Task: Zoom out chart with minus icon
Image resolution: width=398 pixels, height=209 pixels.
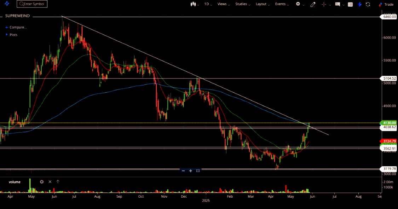Action: [x=183, y=171]
